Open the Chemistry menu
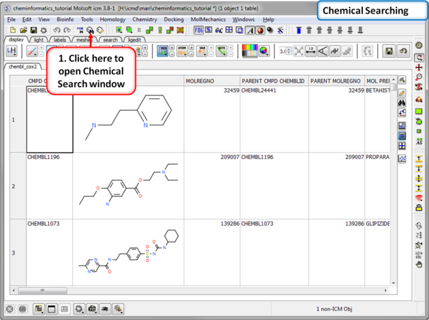429x320 pixels. [144, 20]
